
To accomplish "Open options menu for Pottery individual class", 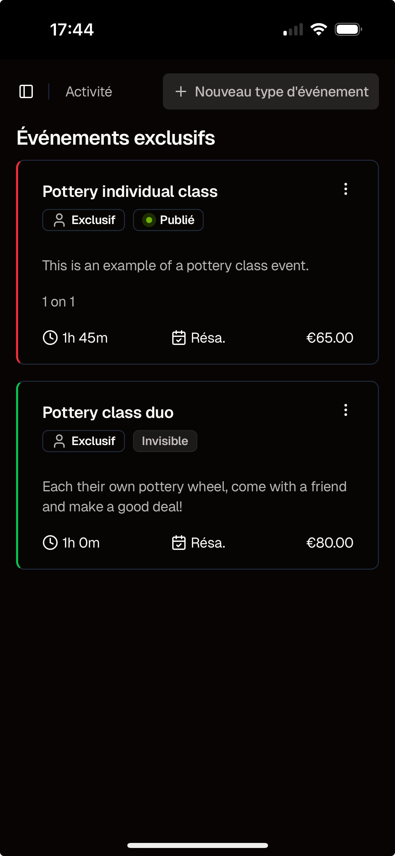I will pos(345,189).
